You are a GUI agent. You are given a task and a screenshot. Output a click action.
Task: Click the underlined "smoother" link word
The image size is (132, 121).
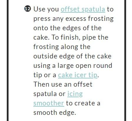(49, 103)
